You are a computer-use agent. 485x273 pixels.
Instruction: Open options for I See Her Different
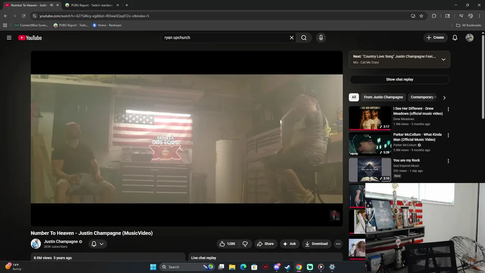coord(448,109)
